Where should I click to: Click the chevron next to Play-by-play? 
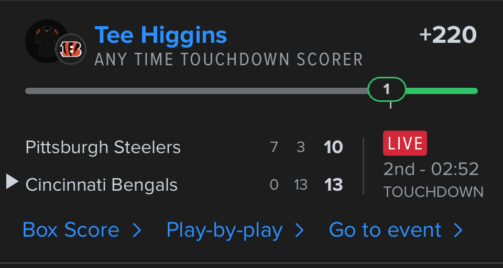click(300, 230)
